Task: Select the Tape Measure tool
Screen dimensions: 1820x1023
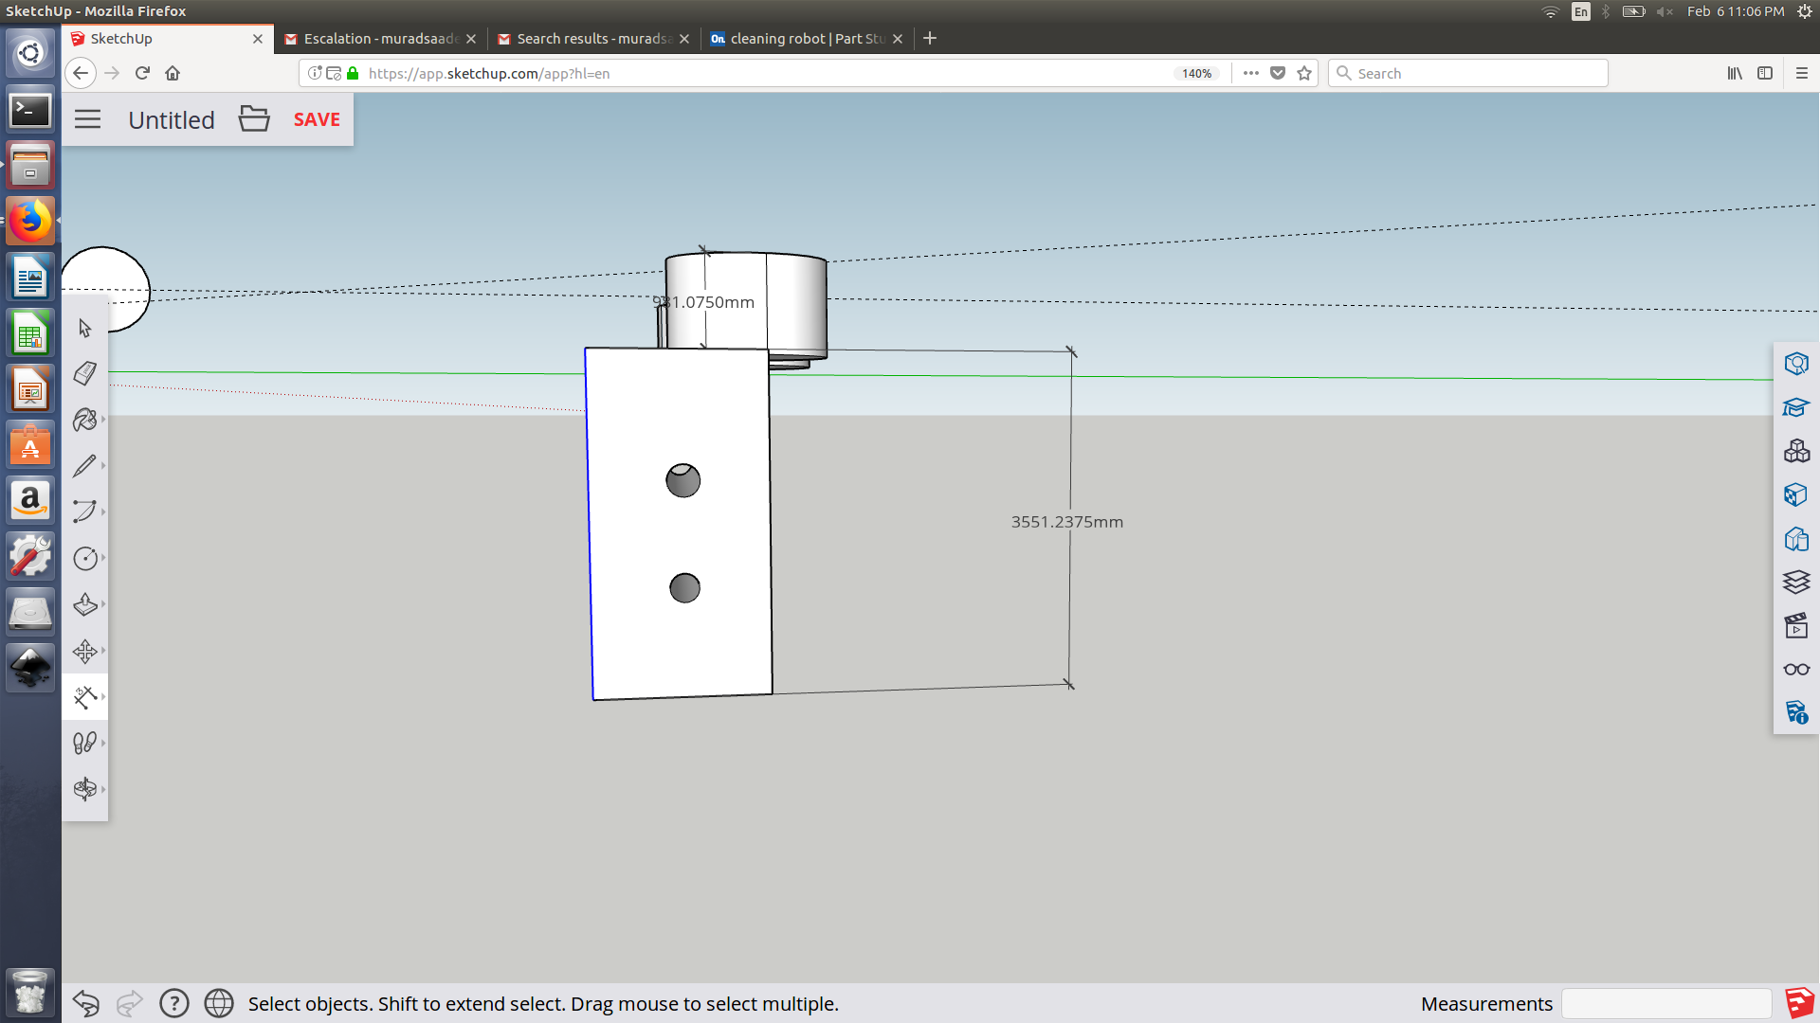Action: tap(84, 697)
